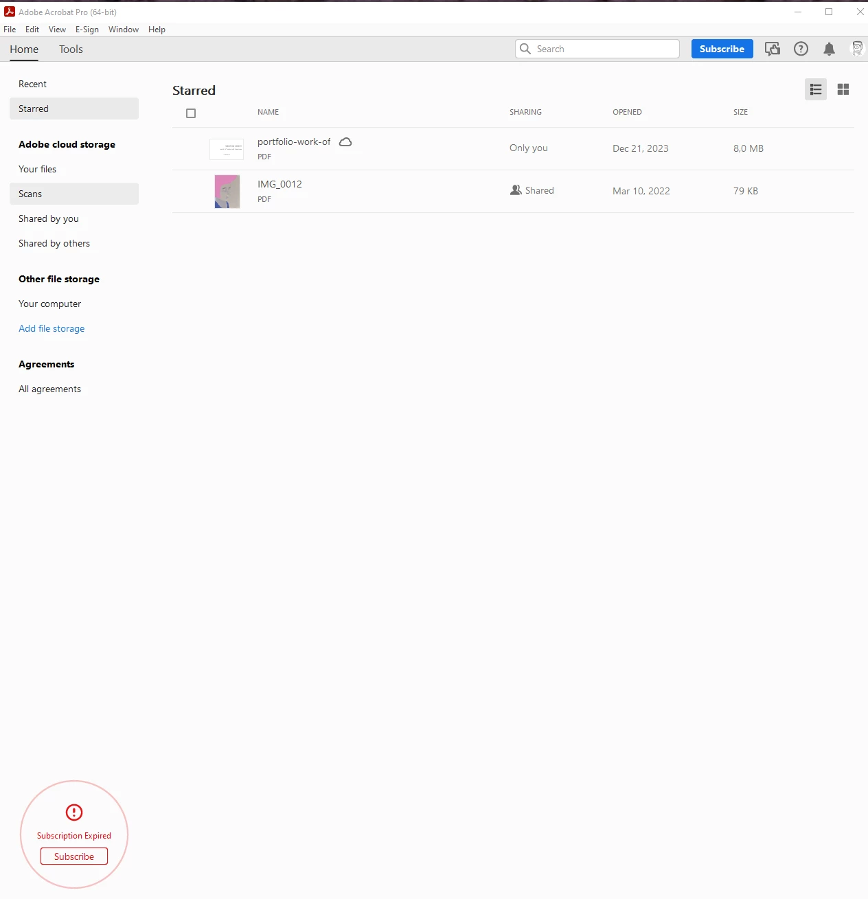868x899 pixels.
Task: Click the blue Subscribe button
Action: (x=722, y=49)
